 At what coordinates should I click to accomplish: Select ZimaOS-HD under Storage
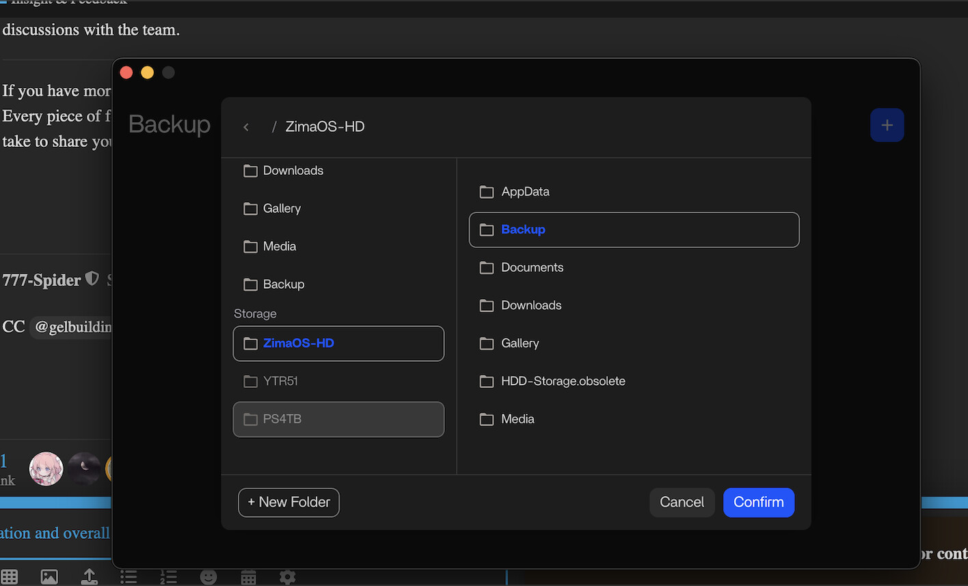click(338, 344)
